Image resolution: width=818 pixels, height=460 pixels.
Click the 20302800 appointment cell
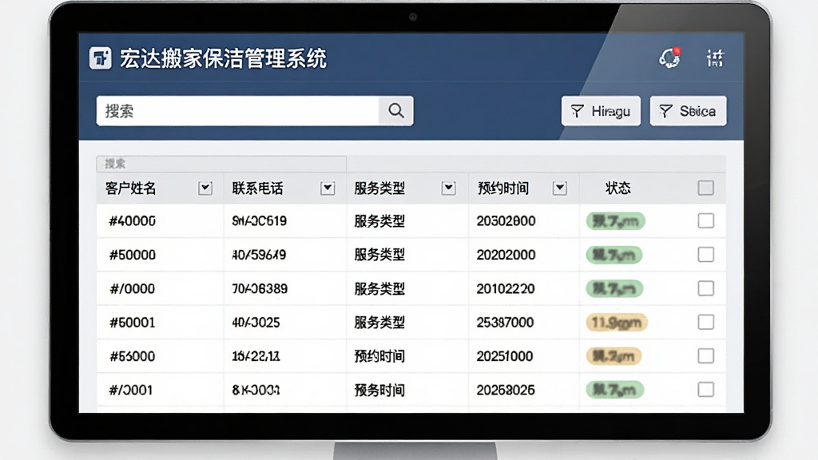pos(506,221)
